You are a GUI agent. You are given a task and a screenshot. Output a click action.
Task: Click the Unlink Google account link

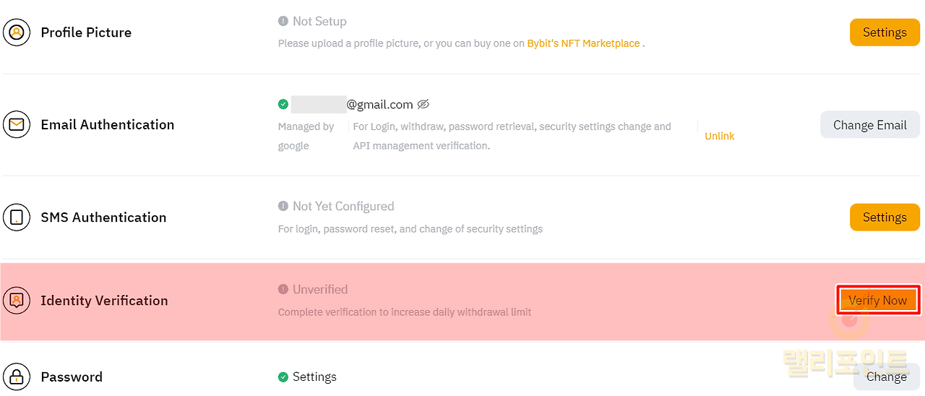(719, 136)
